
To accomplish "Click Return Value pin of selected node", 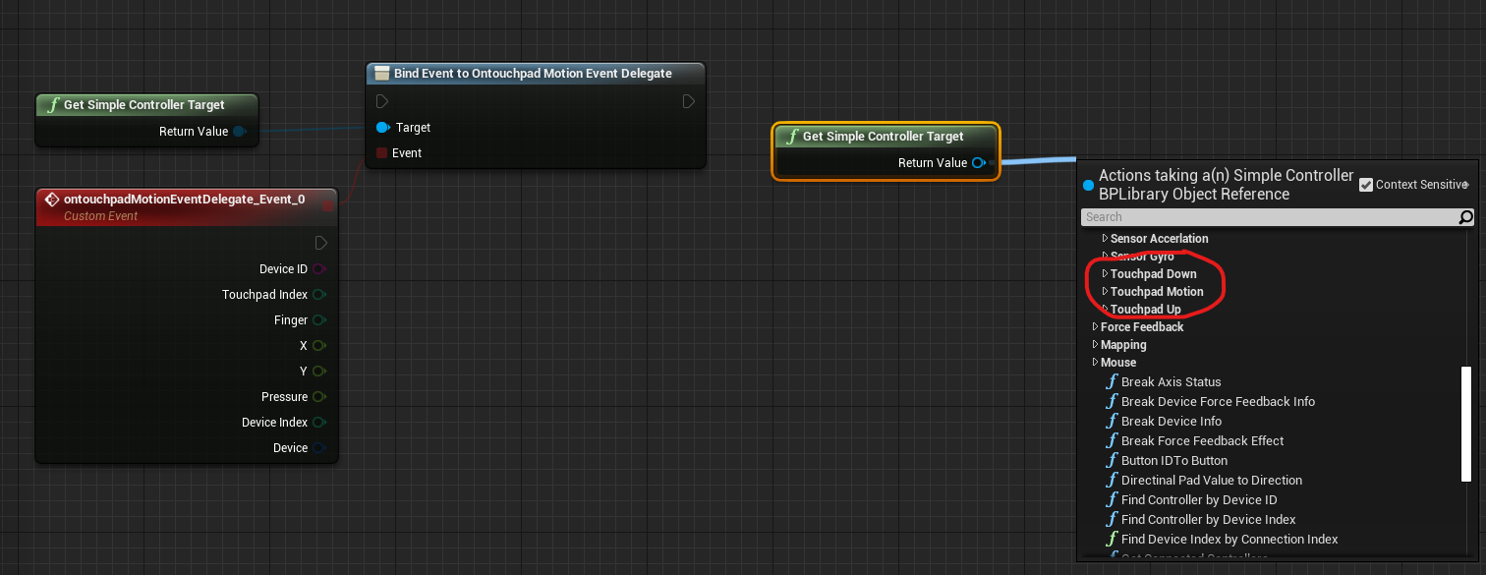I will pyautogui.click(x=978, y=163).
